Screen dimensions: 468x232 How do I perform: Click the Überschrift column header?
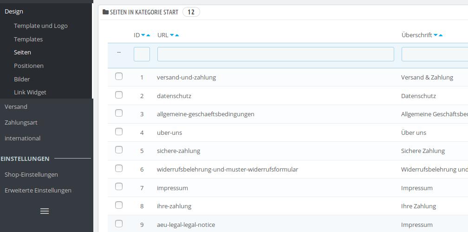coord(417,35)
